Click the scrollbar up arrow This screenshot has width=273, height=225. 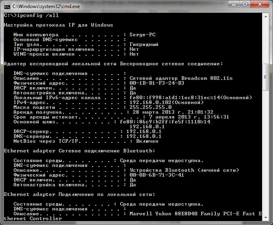click(266, 17)
